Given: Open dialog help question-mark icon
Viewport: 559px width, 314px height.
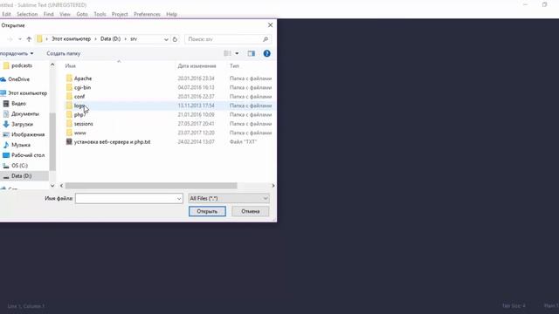Looking at the screenshot, I should point(266,53).
